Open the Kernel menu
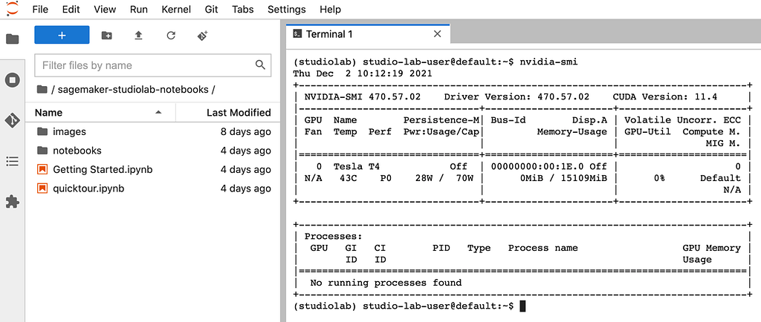 (176, 9)
